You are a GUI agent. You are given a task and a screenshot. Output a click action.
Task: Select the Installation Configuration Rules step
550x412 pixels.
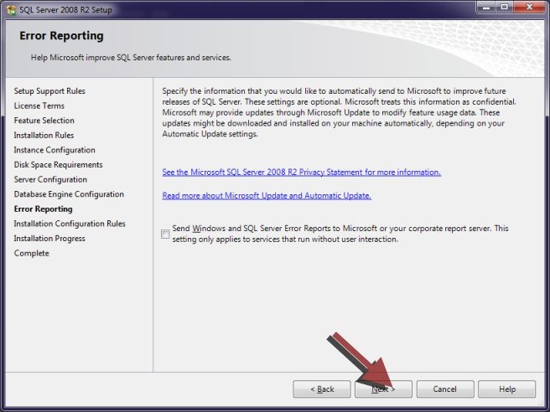tap(70, 224)
